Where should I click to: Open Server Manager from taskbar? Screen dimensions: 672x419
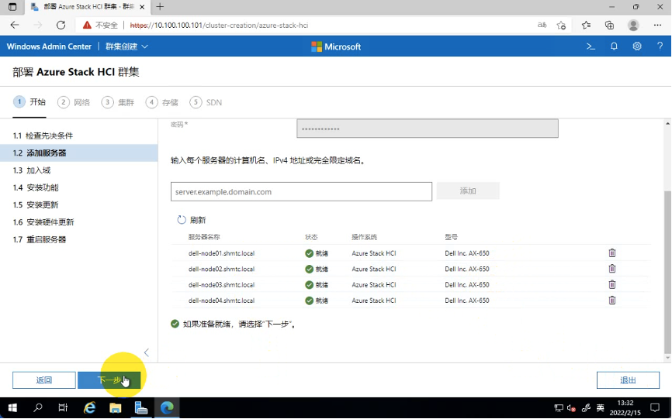point(141,408)
